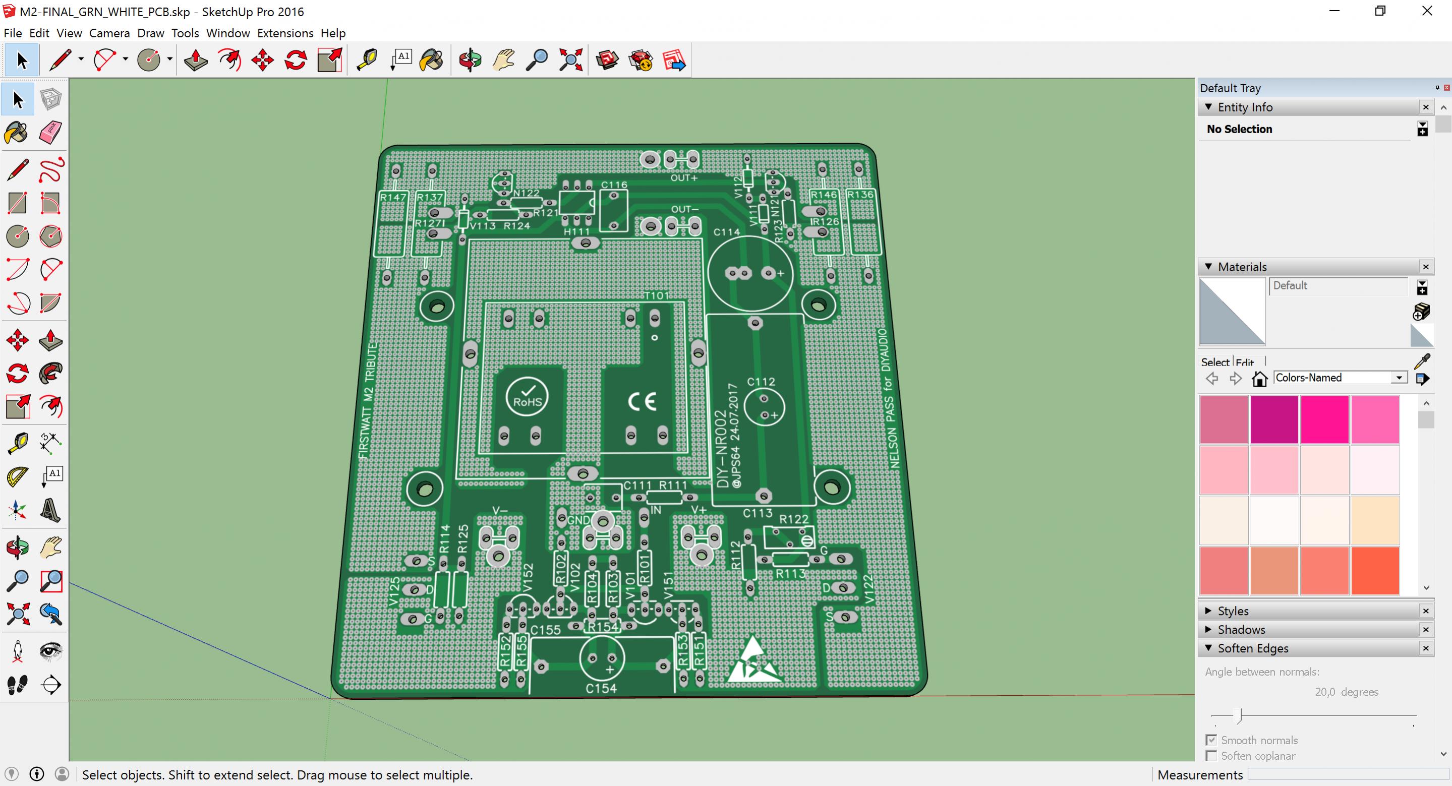Select the Offset tool in top toolbar
The height and width of the screenshot is (786, 1452).
click(x=229, y=59)
